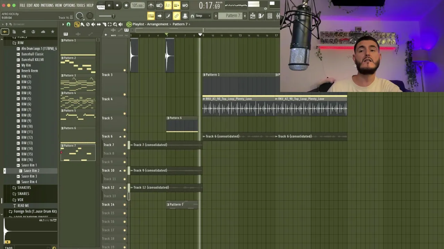Expand the SNARES folder

click(x=23, y=194)
